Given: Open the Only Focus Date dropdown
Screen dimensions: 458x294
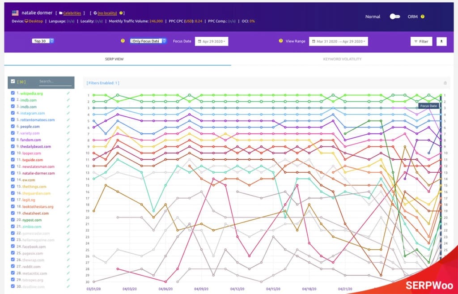Looking at the screenshot, I should 145,41.
